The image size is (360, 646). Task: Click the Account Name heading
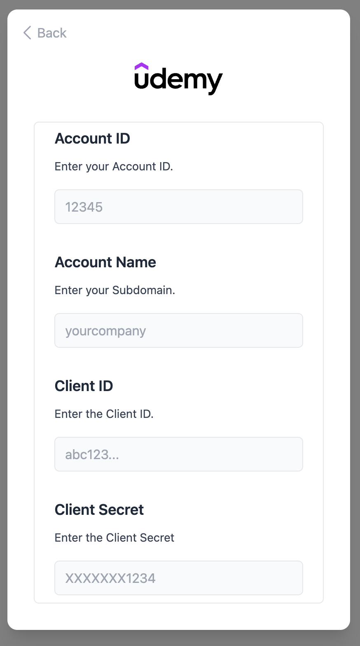coord(105,262)
